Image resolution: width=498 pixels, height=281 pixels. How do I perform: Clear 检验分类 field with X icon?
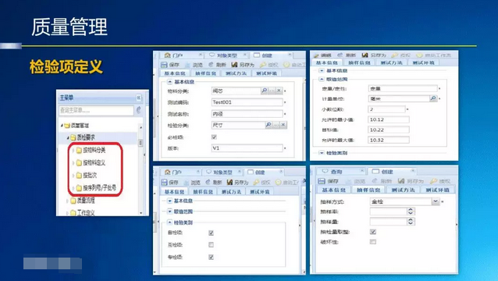click(283, 125)
